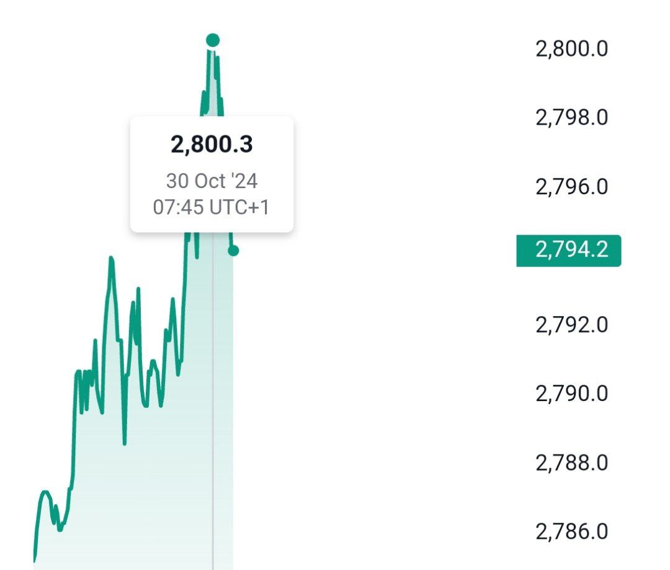670x570 pixels.
Task: Click the 2,790.0 price axis label
Action: tap(571, 394)
